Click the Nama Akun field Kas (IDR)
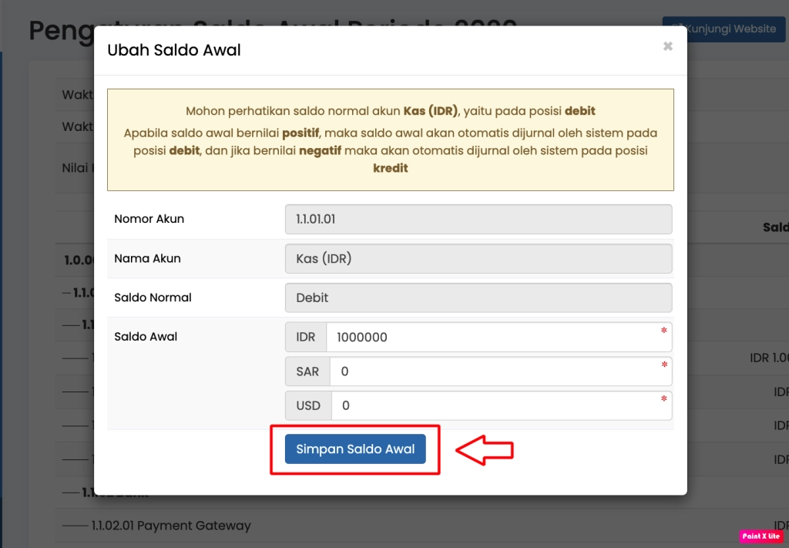Viewport: 789px width, 548px height. point(478,258)
